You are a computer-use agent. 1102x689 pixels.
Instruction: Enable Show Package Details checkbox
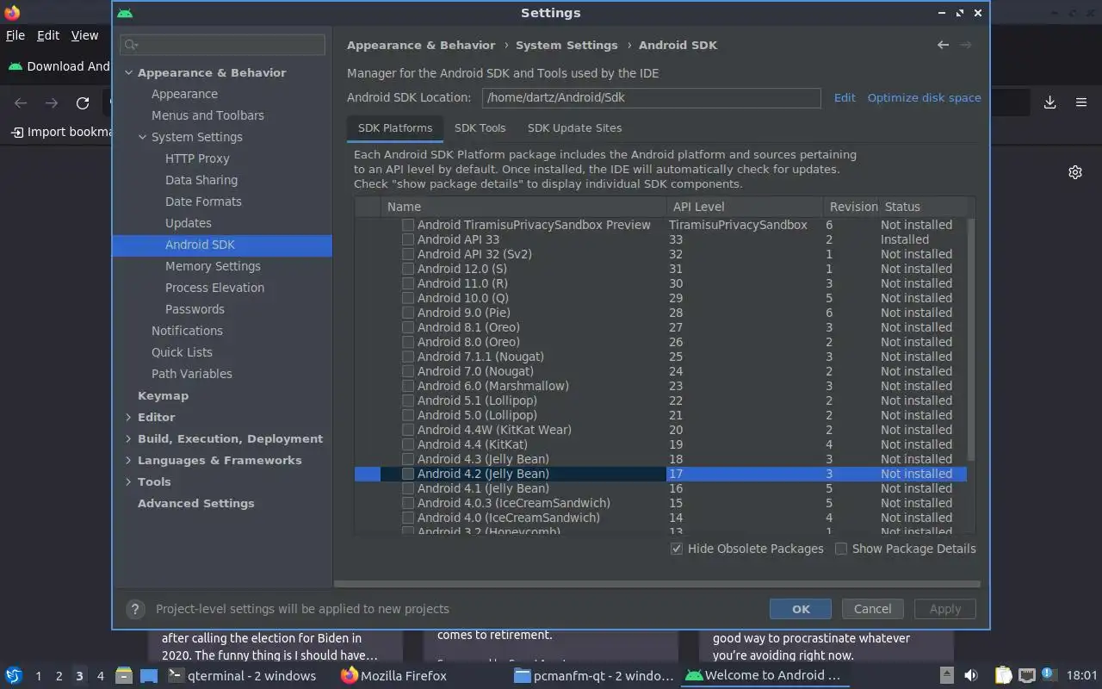pos(841,549)
